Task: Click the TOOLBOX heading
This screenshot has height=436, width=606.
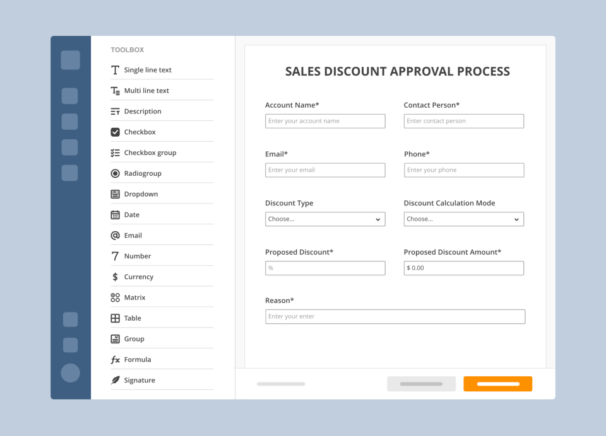Action: coord(127,50)
